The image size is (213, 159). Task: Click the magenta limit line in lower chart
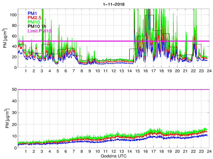pyautogui.click(x=113, y=89)
